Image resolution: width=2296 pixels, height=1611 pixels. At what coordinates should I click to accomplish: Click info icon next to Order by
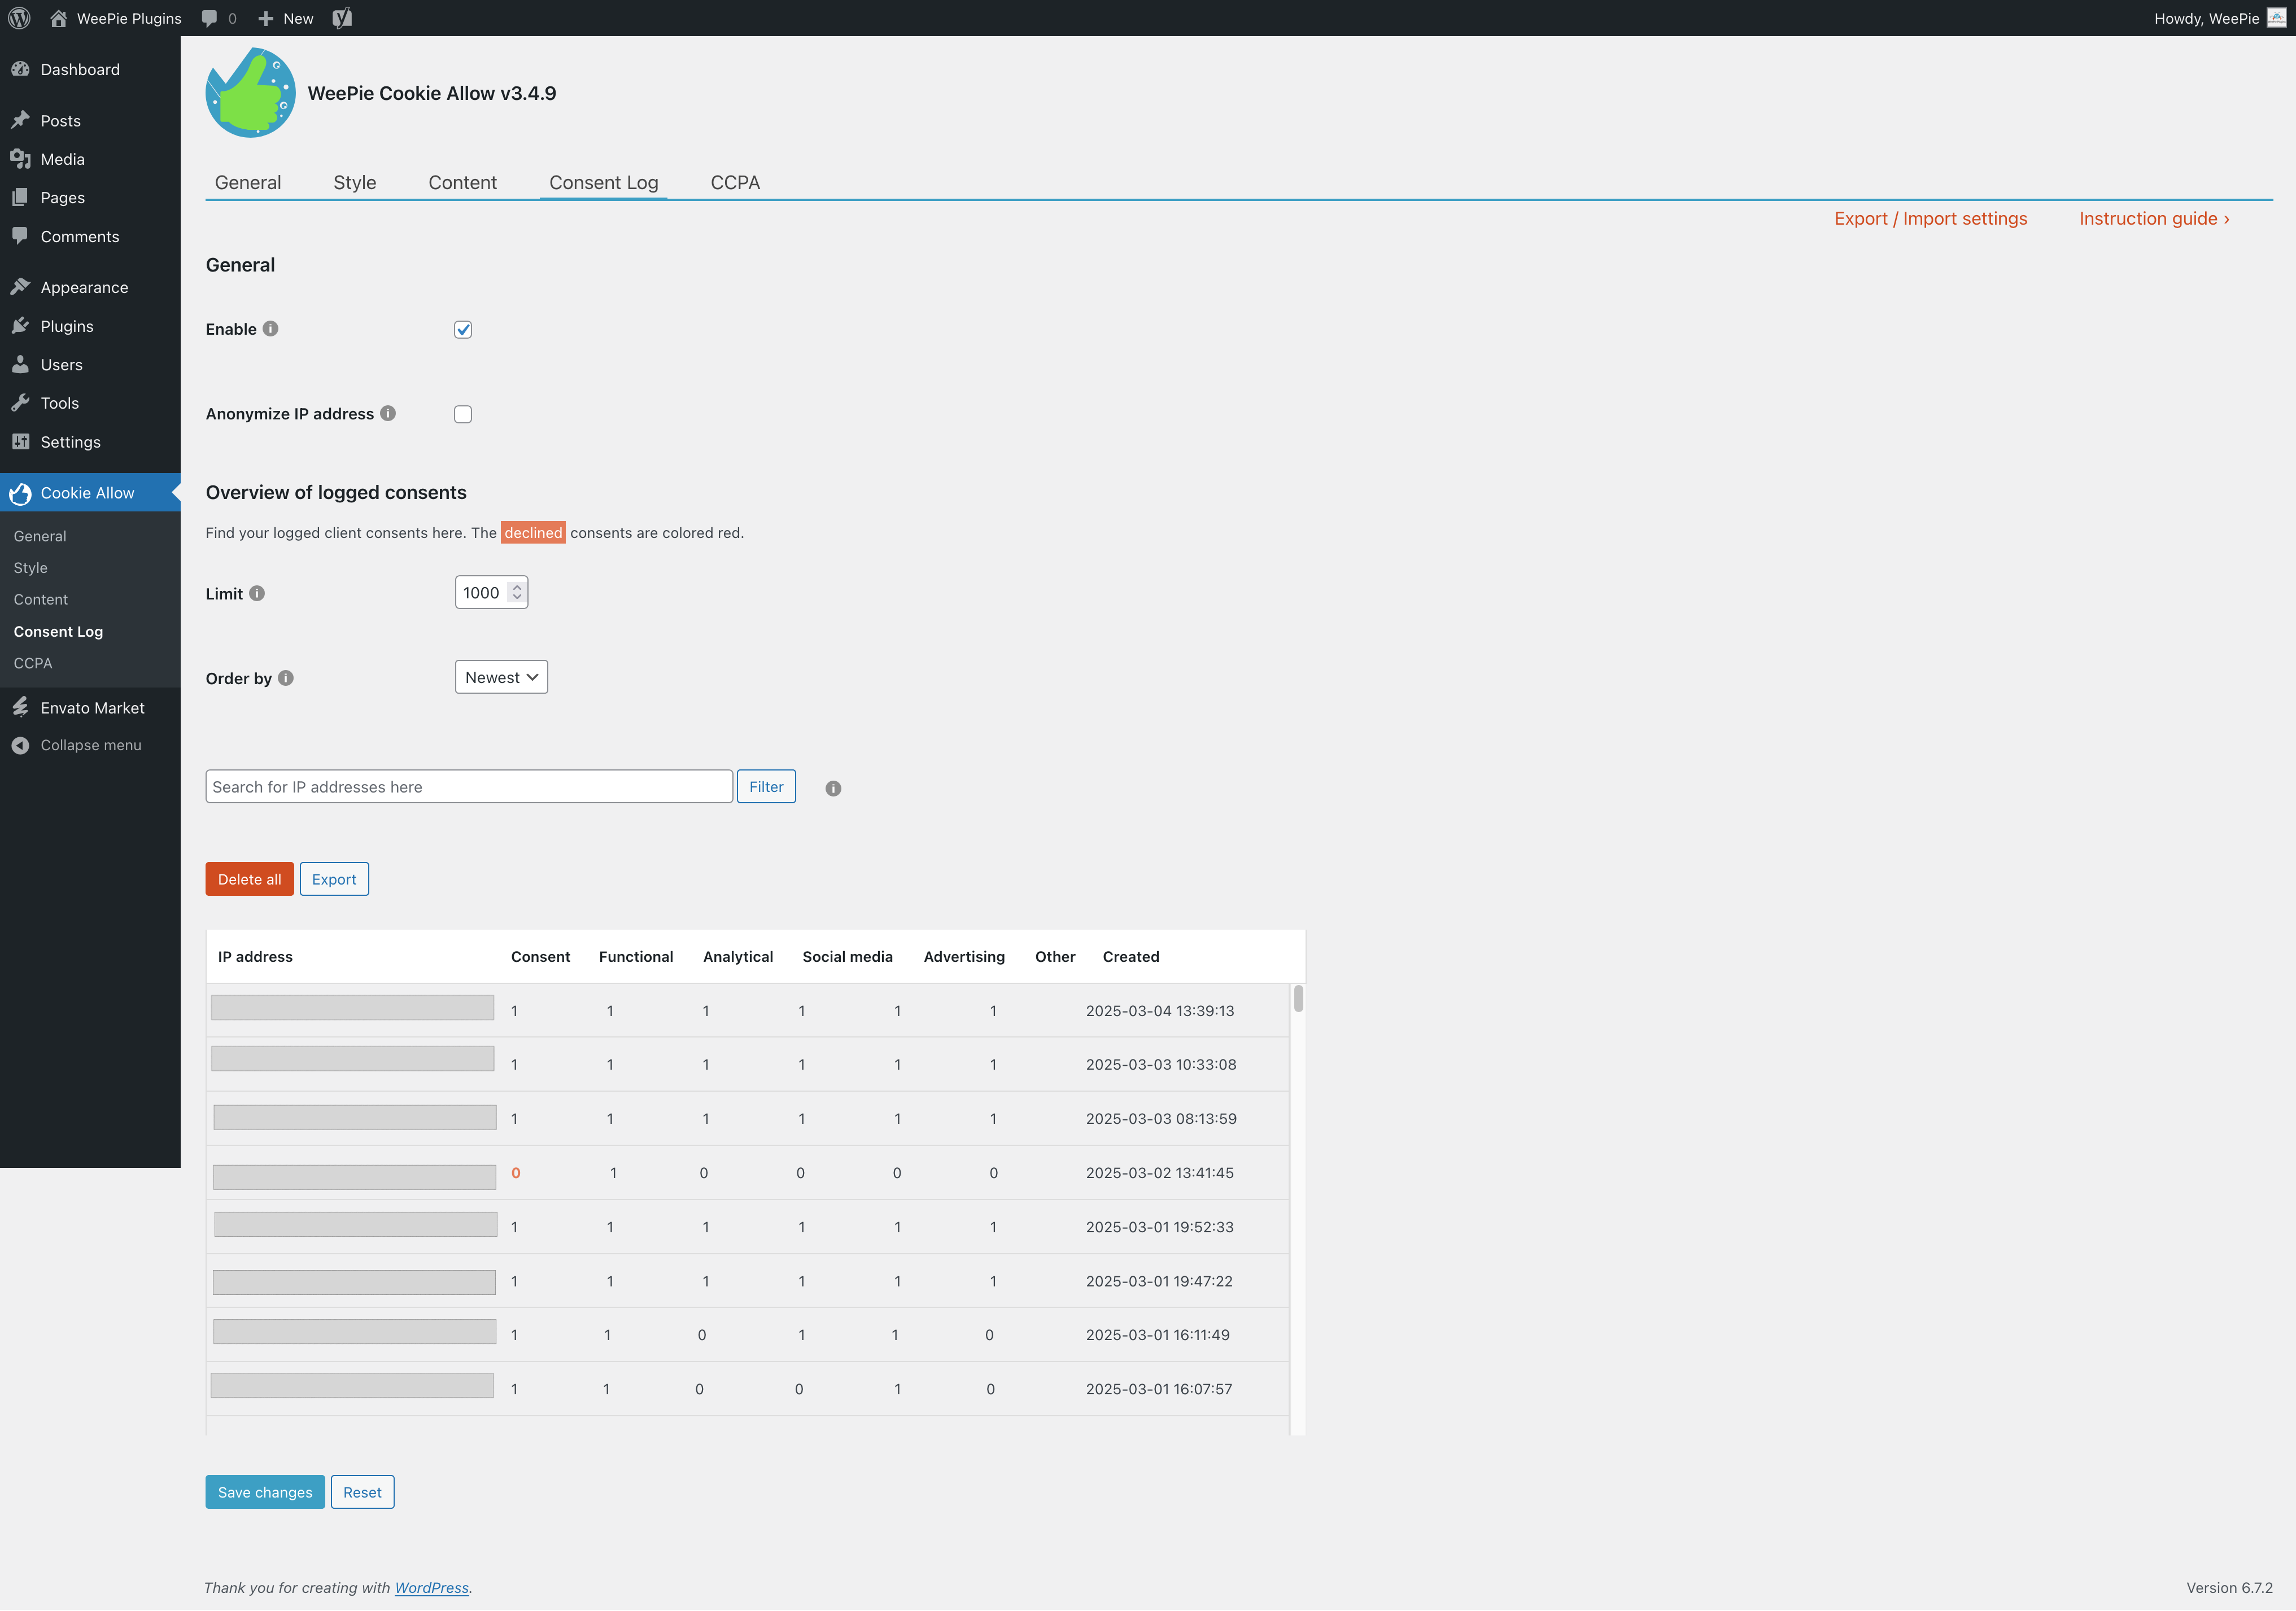[286, 678]
